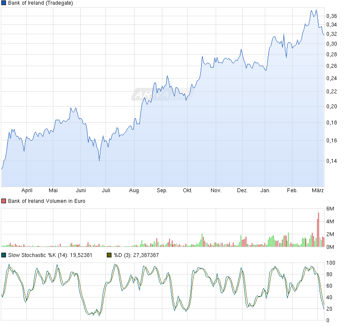
Task: Click the 'Juni' month label
Action: [81, 190]
